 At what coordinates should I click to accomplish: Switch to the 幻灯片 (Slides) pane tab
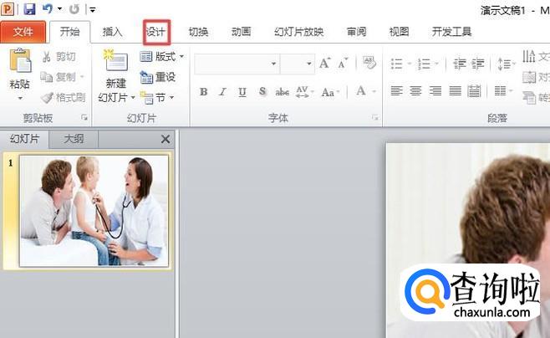tap(24, 139)
